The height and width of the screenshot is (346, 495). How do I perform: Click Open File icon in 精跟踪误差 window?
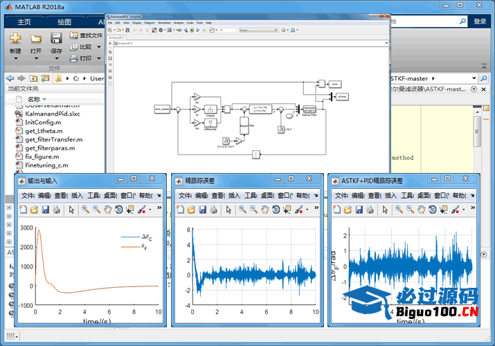pyautogui.click(x=191, y=210)
